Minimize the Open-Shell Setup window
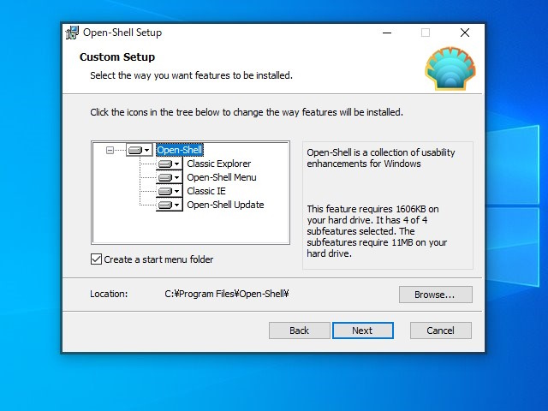This screenshot has height=411, width=548. 387,33
